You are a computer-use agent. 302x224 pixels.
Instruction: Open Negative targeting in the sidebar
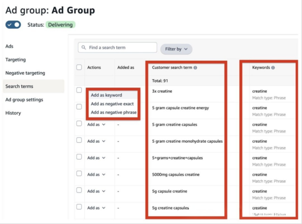point(25,73)
